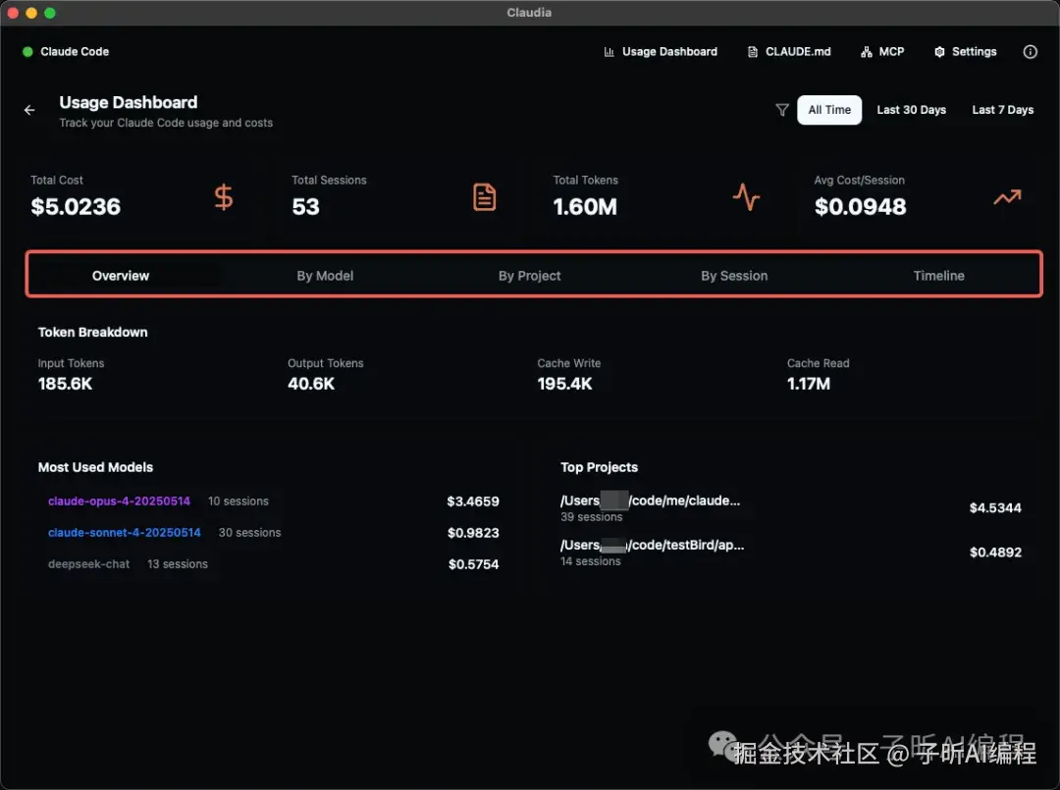Click the Token Breakdown heading
The image size is (1060, 790).
click(x=92, y=333)
